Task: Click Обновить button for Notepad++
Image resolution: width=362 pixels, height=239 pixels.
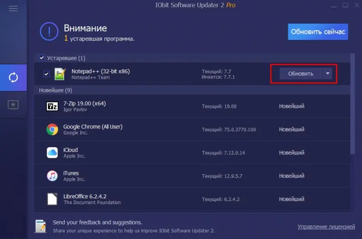Action: (x=301, y=74)
